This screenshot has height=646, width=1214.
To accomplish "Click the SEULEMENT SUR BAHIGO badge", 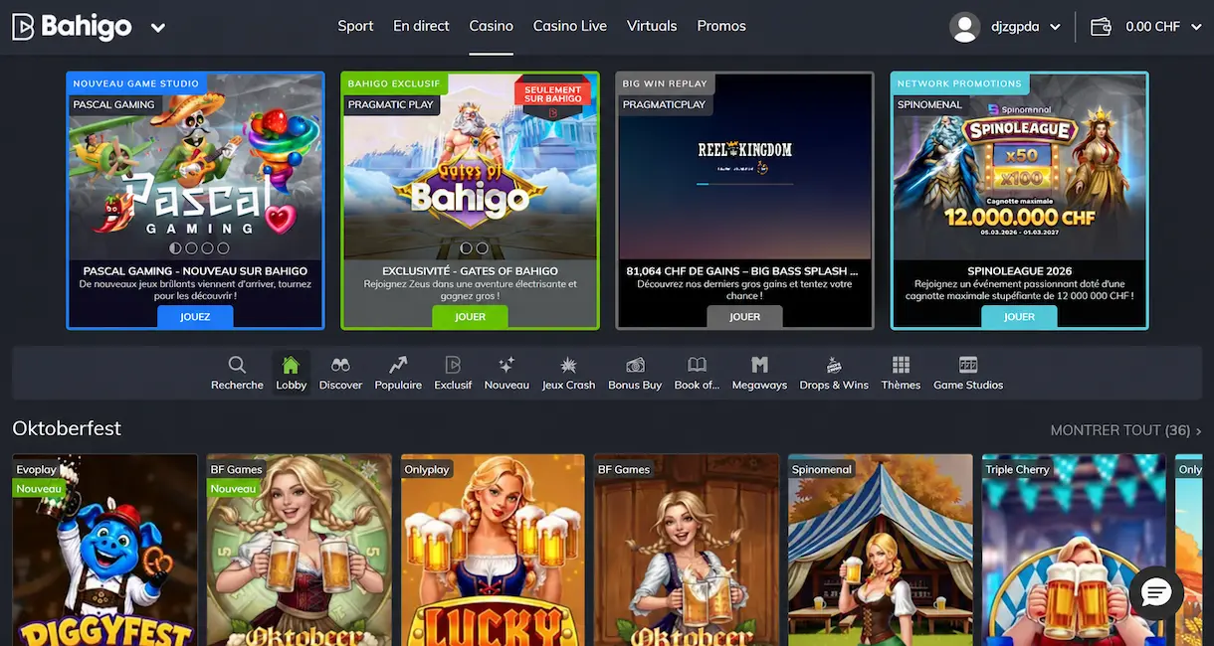I will click(552, 95).
